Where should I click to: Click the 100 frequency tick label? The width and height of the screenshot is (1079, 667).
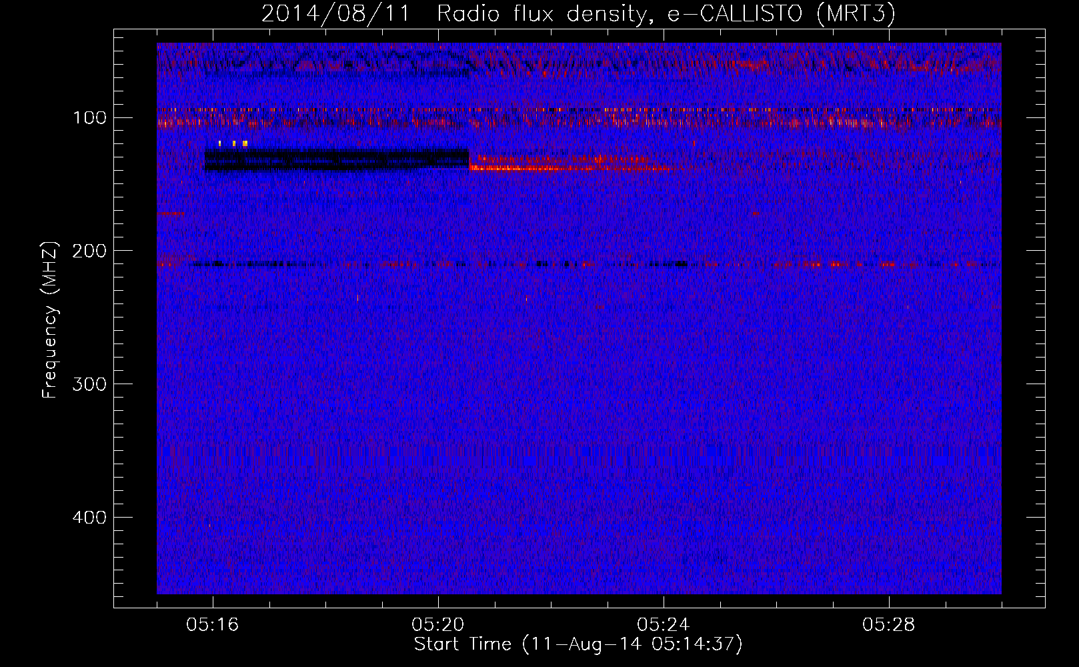point(89,118)
